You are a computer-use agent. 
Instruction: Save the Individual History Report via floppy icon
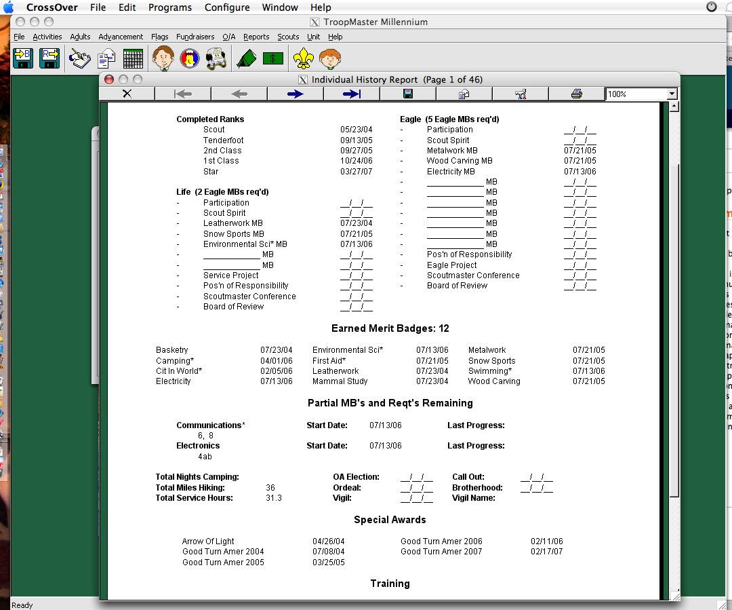click(407, 93)
